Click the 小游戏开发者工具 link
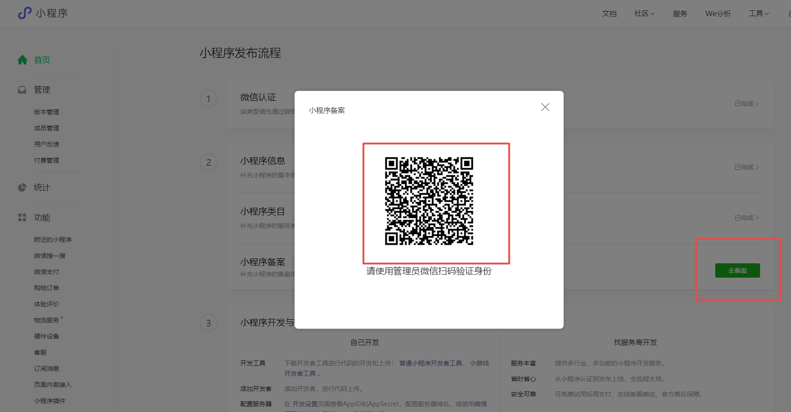Image resolution: width=791 pixels, height=412 pixels. tap(479, 363)
